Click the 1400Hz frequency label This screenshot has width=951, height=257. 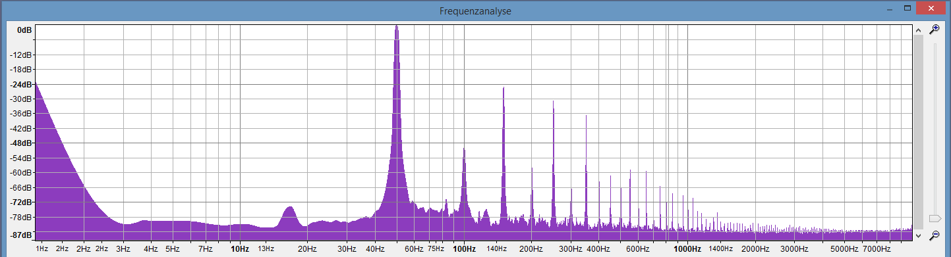[x=720, y=249]
